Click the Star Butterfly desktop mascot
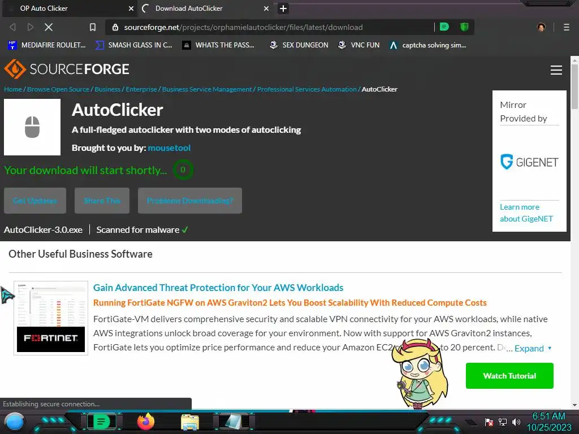Viewport: 579px width, 434px height. point(420,374)
